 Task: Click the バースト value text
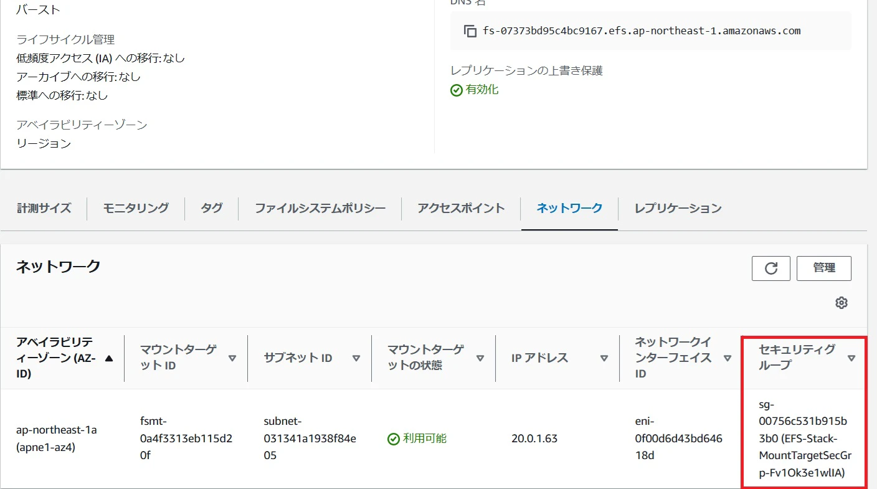38,11
